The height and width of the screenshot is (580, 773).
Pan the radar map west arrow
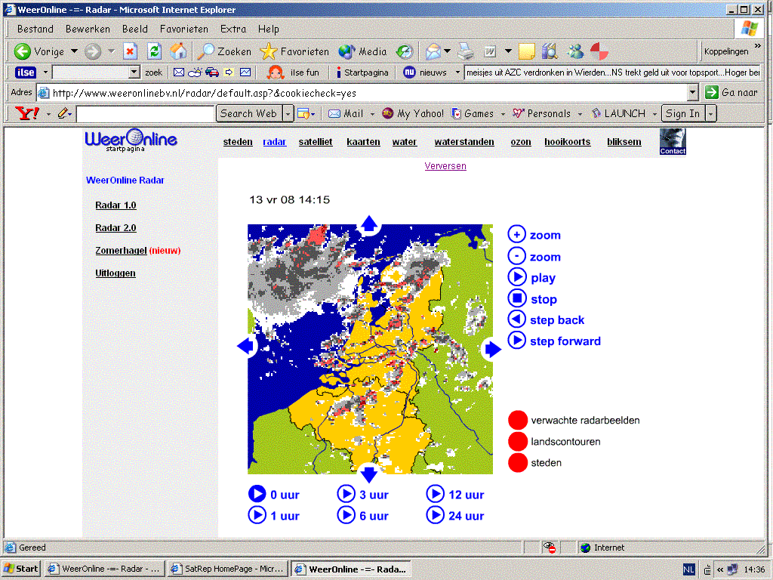[247, 346]
